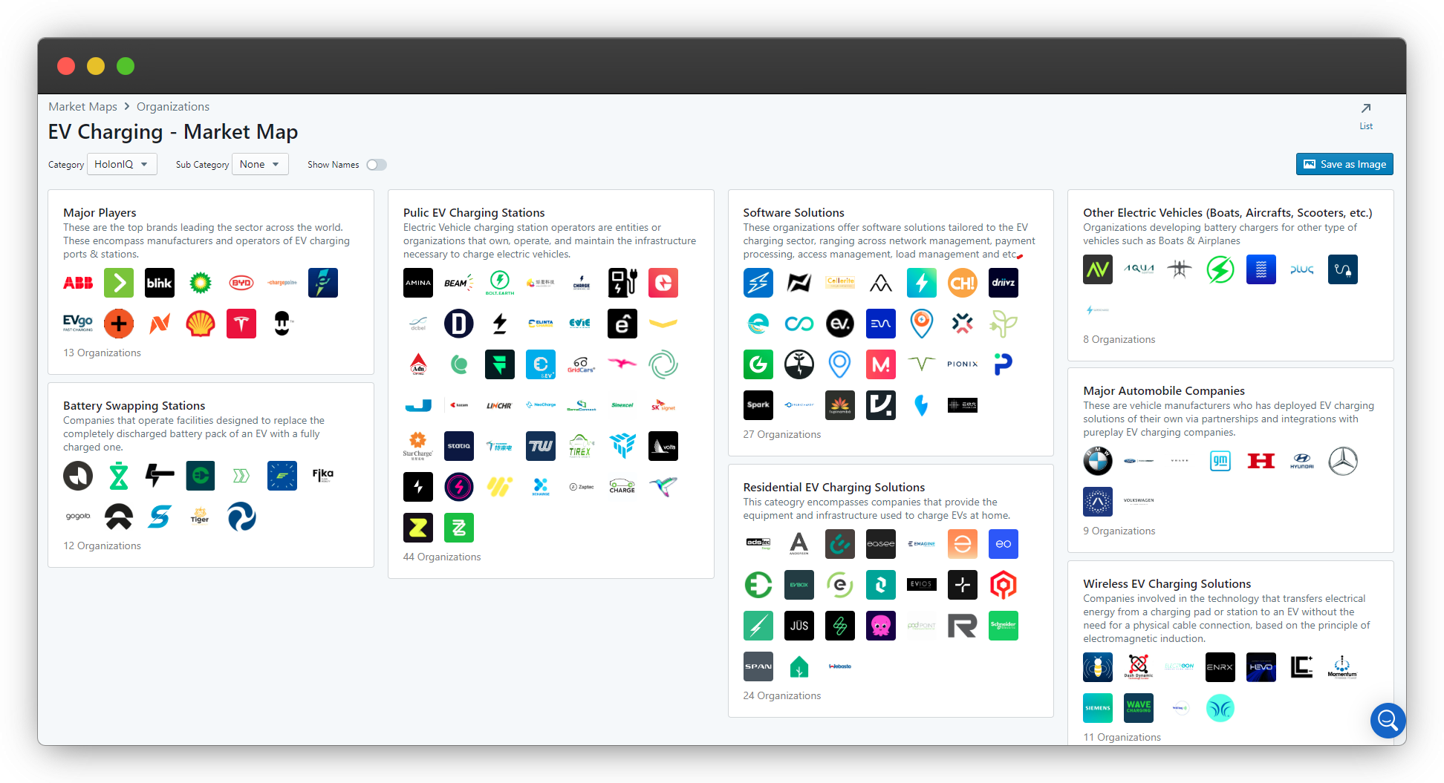The width and height of the screenshot is (1444, 783).
Task: Open the chargepoint logo
Action: tap(282, 283)
